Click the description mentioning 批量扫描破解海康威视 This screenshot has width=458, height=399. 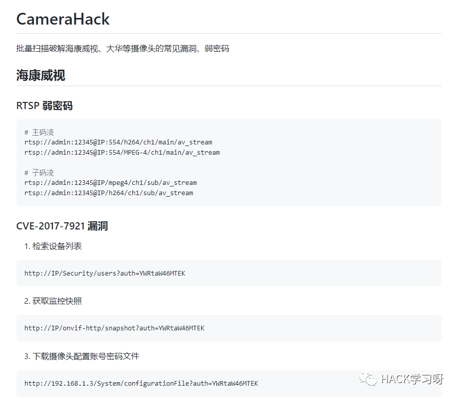[122, 49]
